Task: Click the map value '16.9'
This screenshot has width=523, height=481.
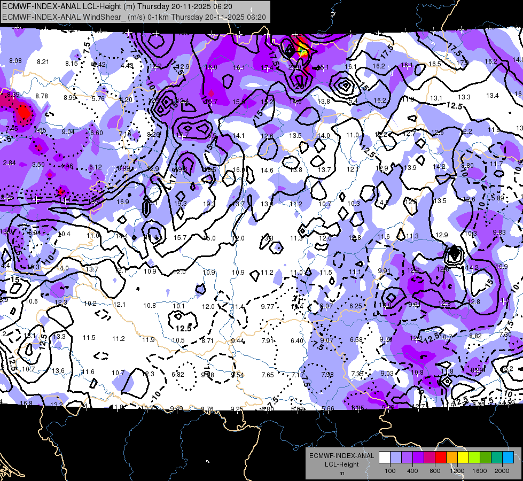Action: (123, 202)
